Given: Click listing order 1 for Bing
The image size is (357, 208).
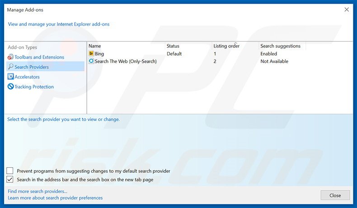Looking at the screenshot, I should point(215,54).
